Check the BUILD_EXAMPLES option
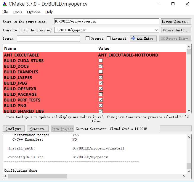 101,72
